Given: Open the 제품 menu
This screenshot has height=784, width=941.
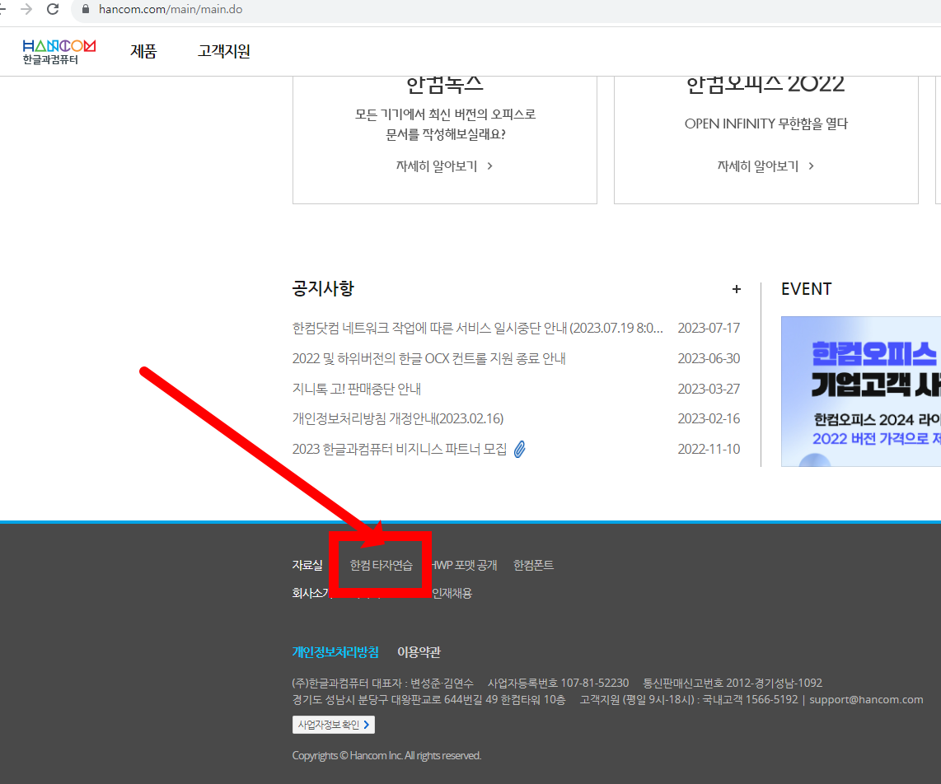Looking at the screenshot, I should click(143, 51).
